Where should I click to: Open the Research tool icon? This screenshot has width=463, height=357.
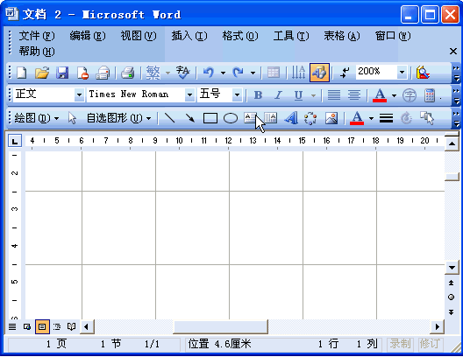(423, 73)
